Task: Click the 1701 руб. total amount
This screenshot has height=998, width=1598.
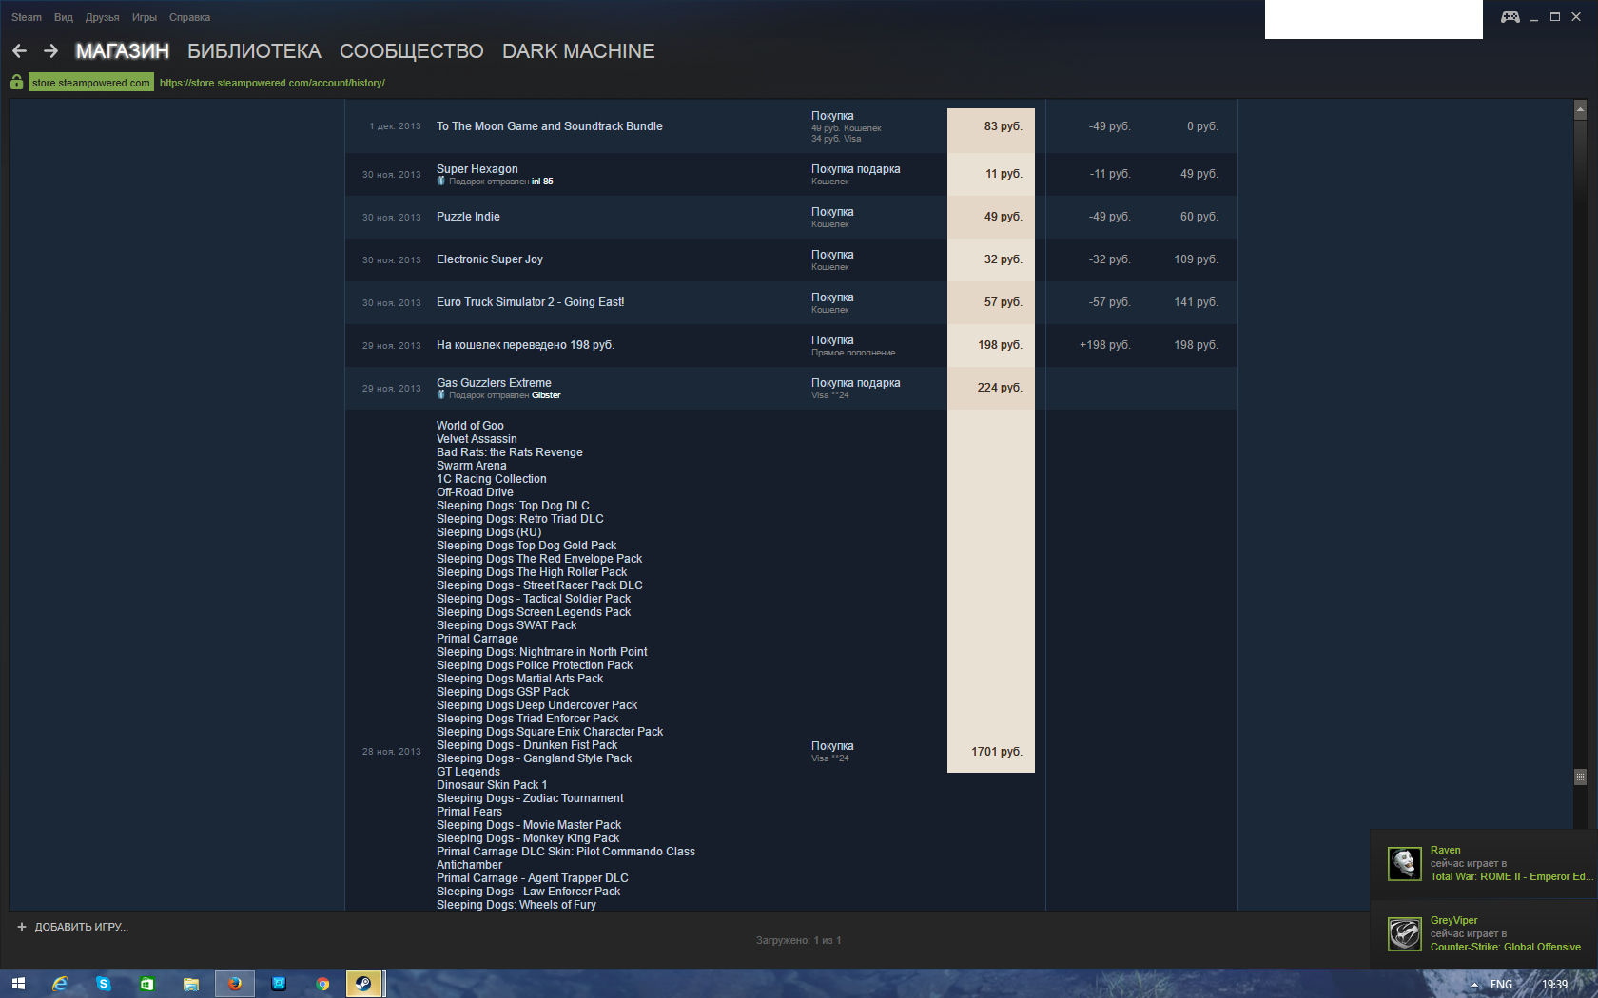Action: [997, 752]
